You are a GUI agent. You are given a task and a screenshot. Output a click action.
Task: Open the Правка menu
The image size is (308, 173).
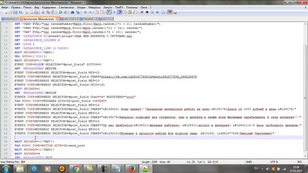16,7
